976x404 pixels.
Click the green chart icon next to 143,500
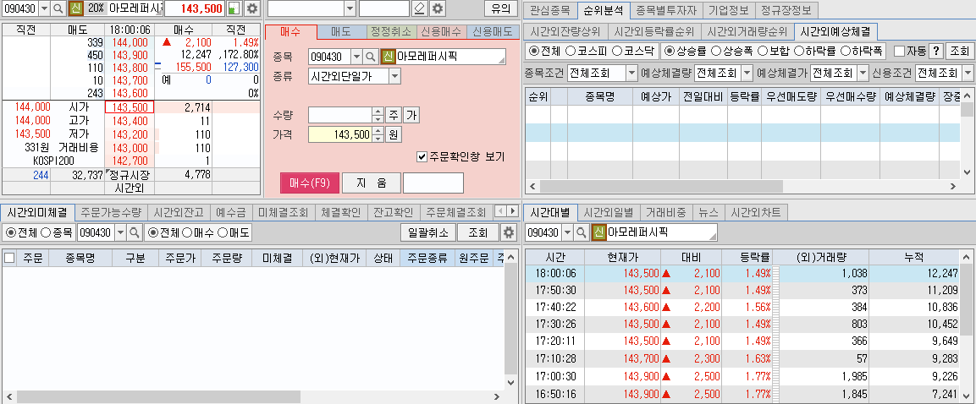coord(234,8)
